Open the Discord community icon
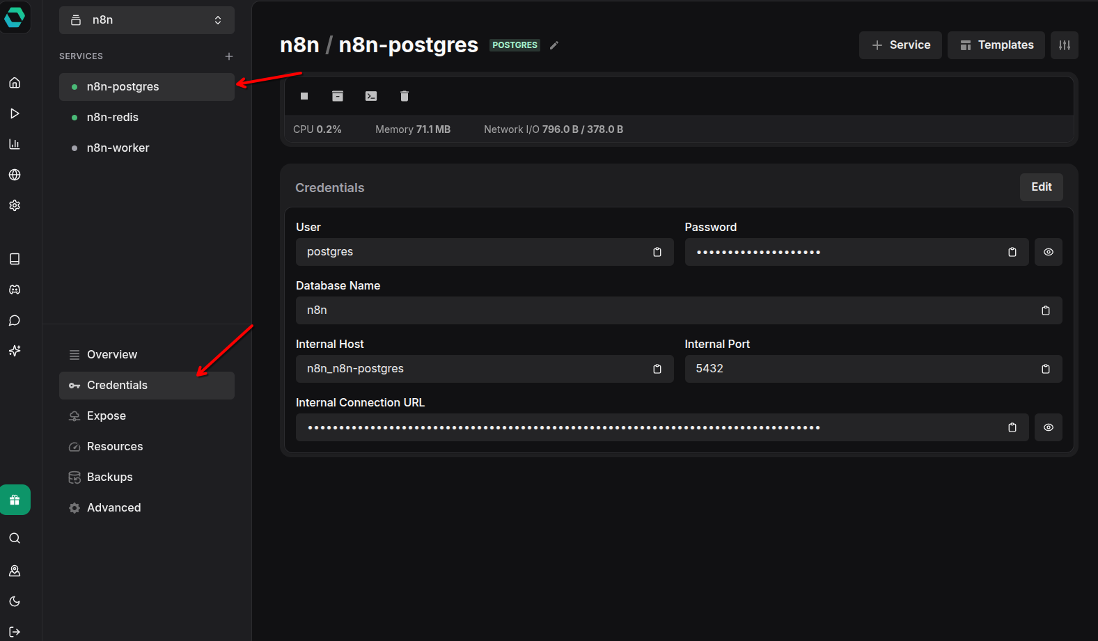The image size is (1098, 641). [x=15, y=290]
